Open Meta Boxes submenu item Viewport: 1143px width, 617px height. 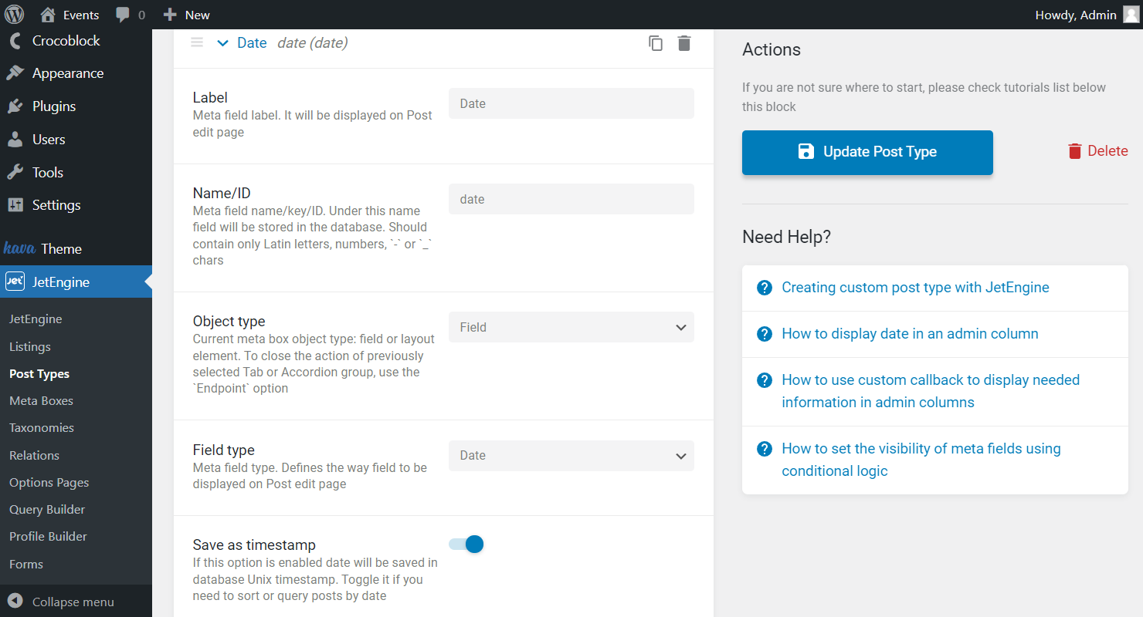point(41,401)
